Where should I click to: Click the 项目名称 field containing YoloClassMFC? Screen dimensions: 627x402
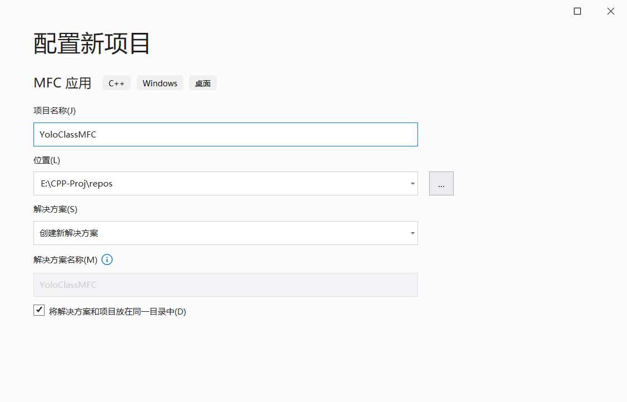click(225, 135)
